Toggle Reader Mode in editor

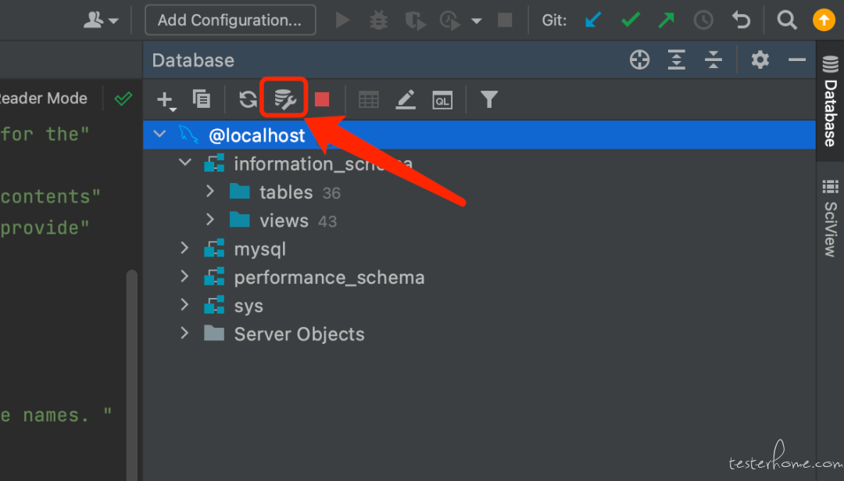[43, 98]
